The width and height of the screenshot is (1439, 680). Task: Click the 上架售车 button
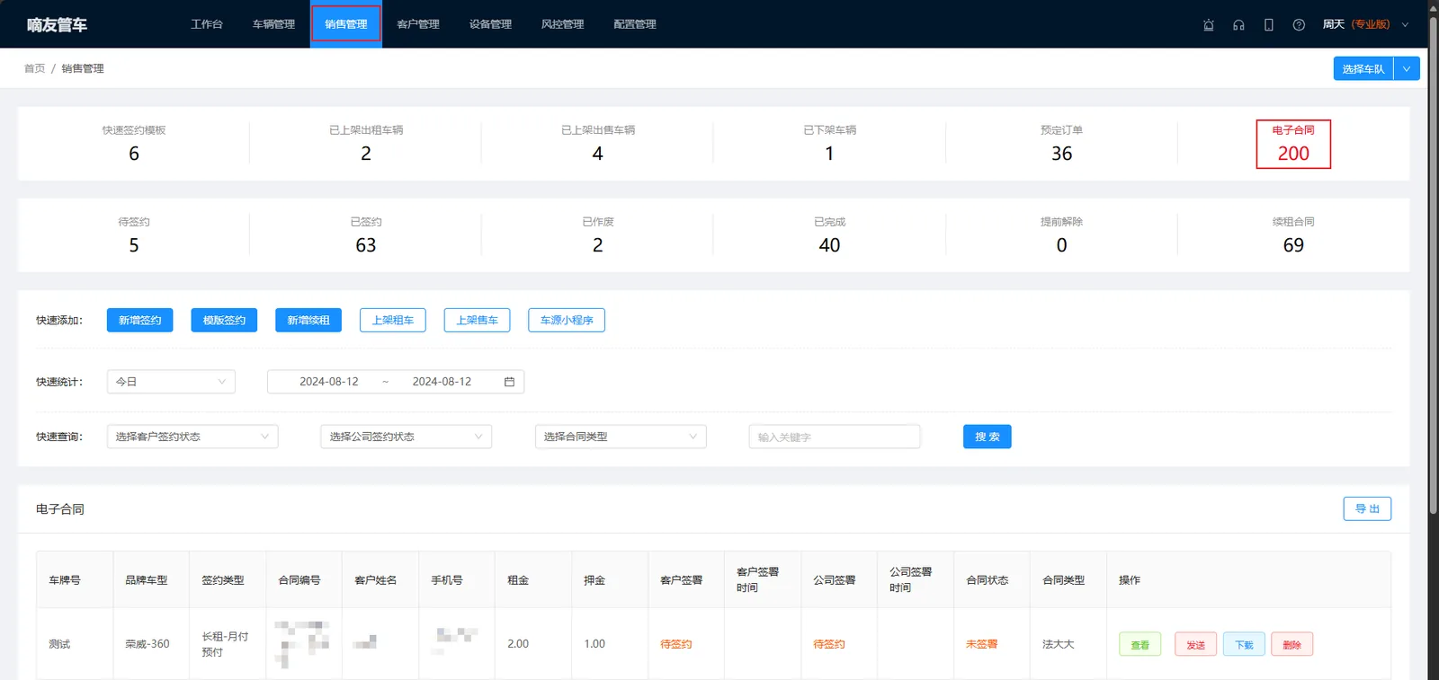click(x=477, y=320)
